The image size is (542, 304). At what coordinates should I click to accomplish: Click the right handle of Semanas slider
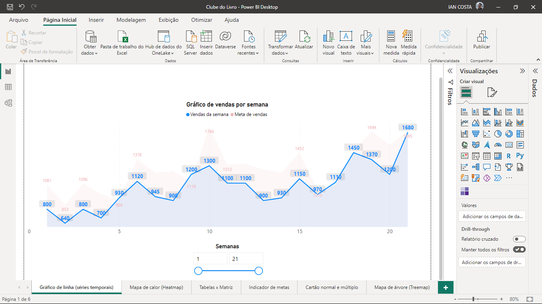[259, 271]
